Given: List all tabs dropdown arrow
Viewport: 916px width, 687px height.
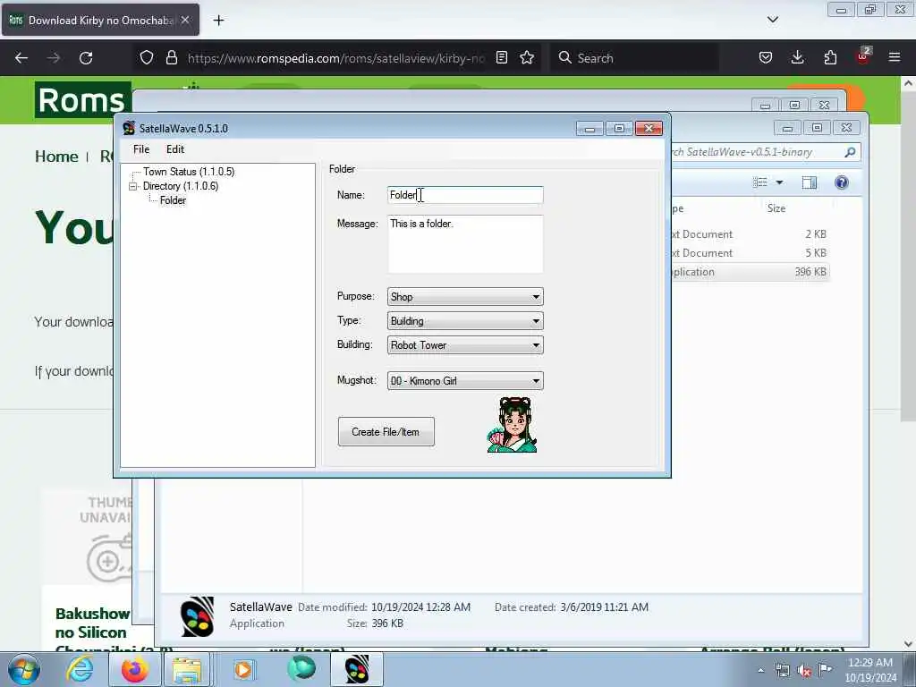Looking at the screenshot, I should click(x=772, y=20).
